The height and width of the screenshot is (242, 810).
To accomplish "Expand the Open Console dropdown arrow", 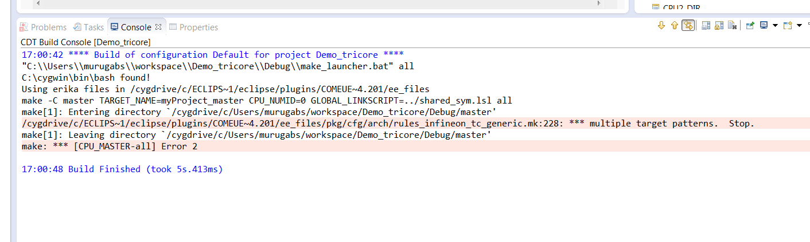I will tap(799, 26).
